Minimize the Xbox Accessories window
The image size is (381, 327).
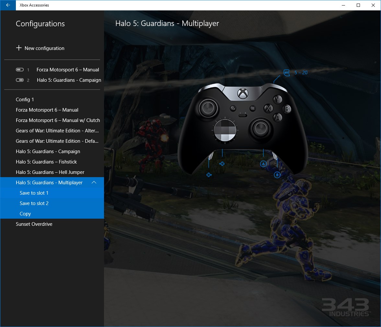pyautogui.click(x=343, y=5)
